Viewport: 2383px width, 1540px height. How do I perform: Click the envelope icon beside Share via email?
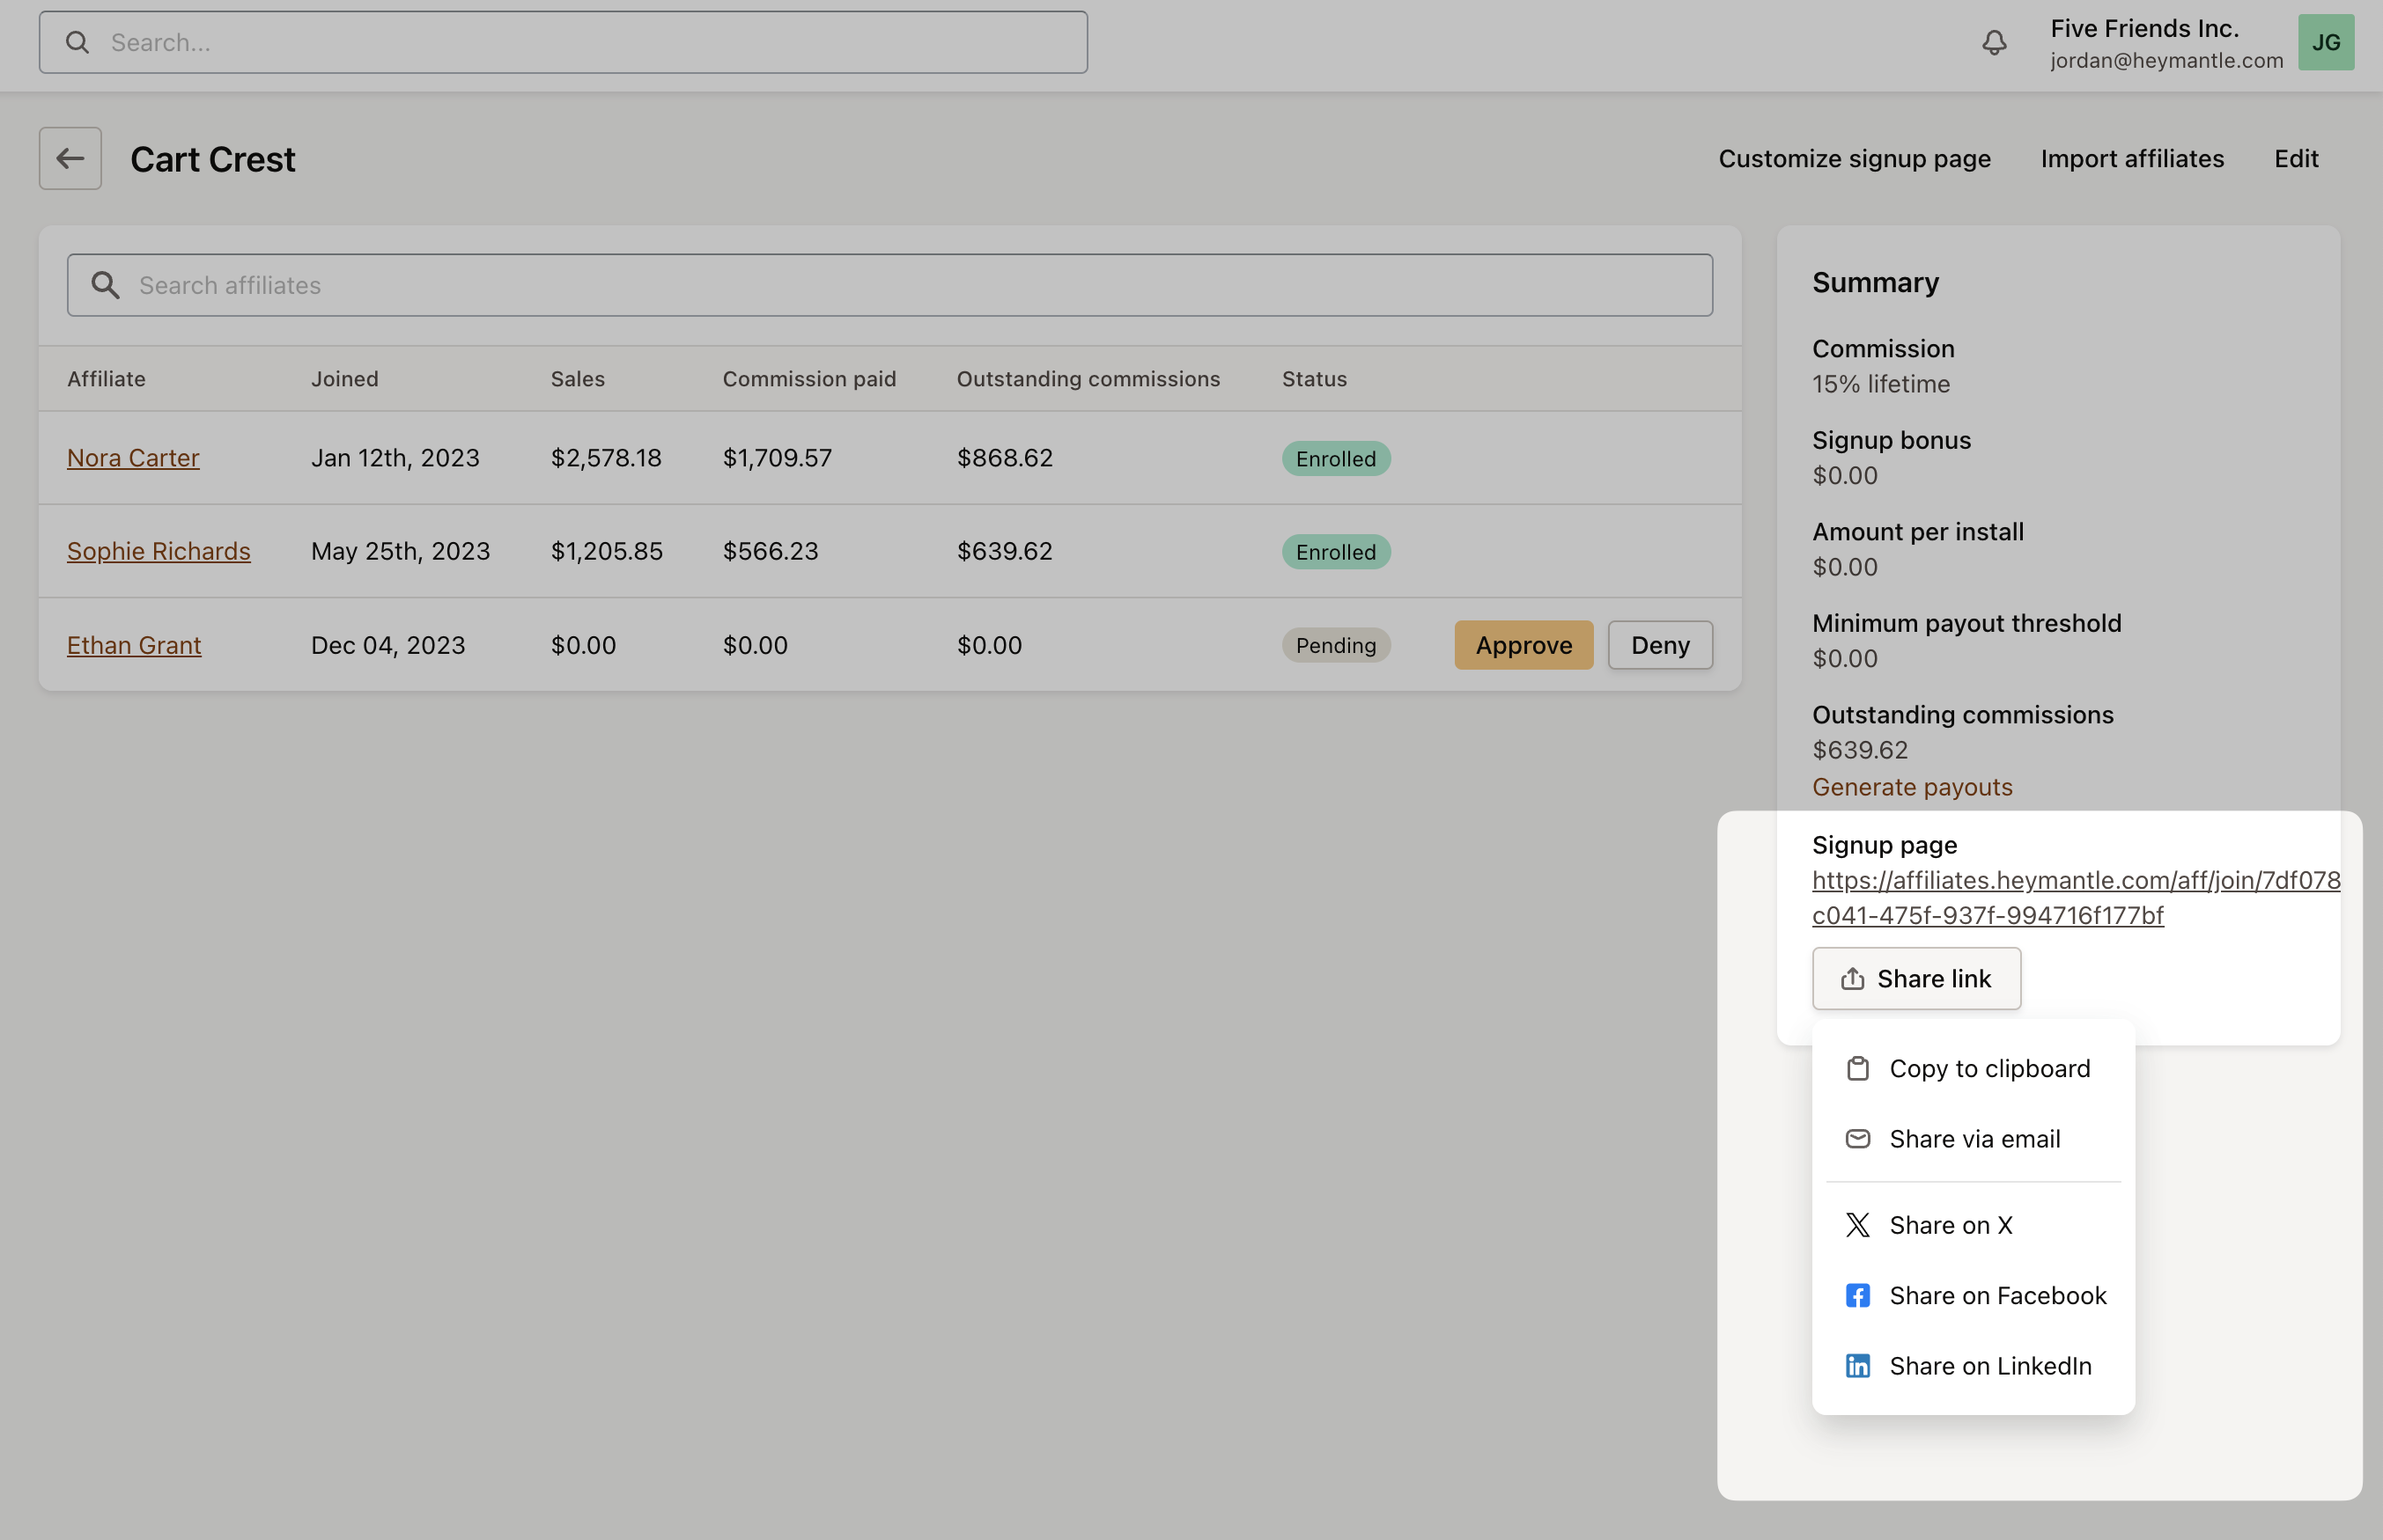coord(1858,1138)
